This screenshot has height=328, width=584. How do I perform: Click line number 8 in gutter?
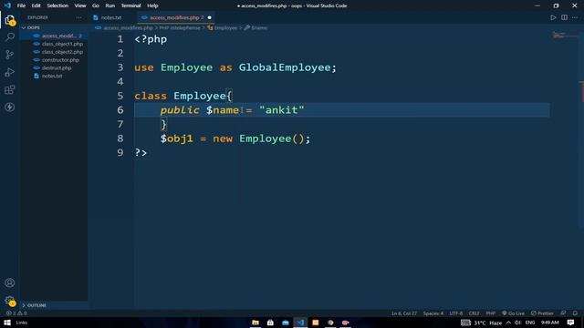[x=120, y=138]
